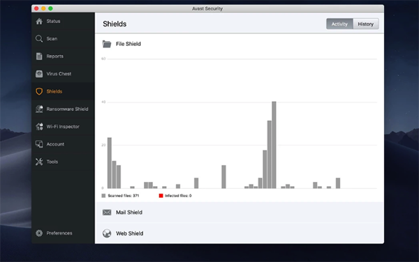Click the Mail Shield envelope icon
The image size is (419, 262).
[107, 213]
